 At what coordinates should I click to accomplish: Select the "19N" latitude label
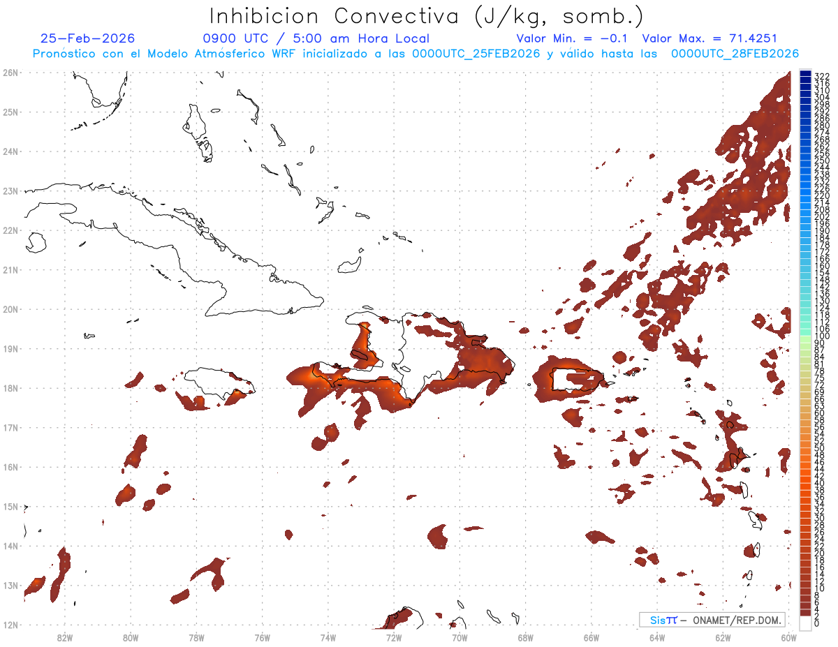click(10, 348)
